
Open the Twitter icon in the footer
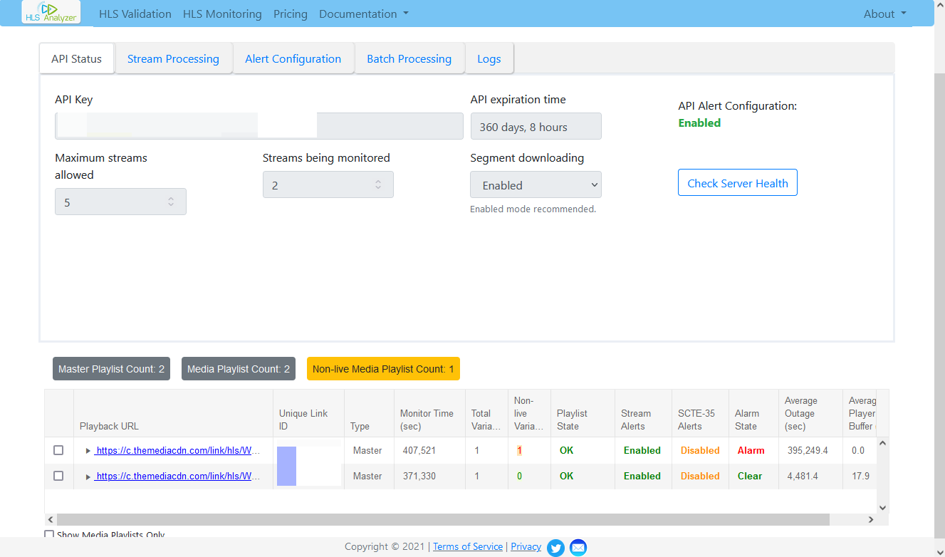coord(556,548)
